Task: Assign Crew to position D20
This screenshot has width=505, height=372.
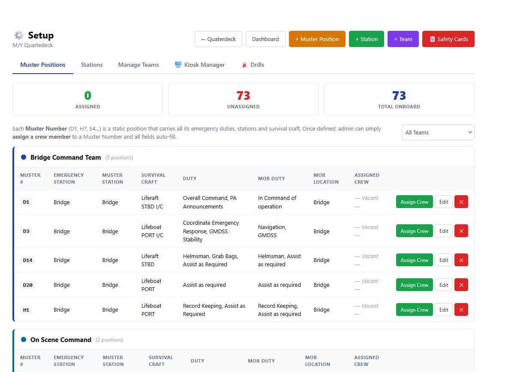Action: tap(415, 285)
